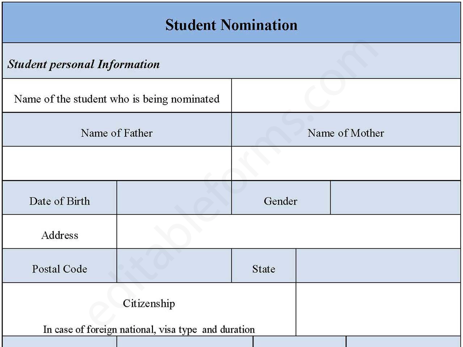Click the Student Nomination title
463x347 pixels.
click(x=231, y=25)
